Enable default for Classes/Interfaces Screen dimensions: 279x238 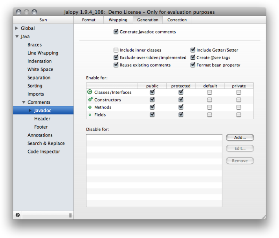(x=209, y=92)
